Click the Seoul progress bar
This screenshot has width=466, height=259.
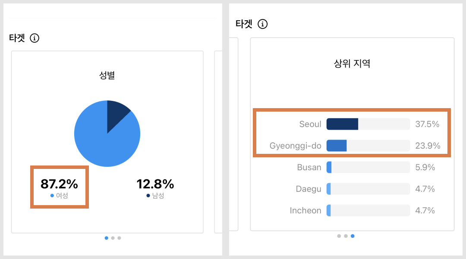(x=343, y=124)
